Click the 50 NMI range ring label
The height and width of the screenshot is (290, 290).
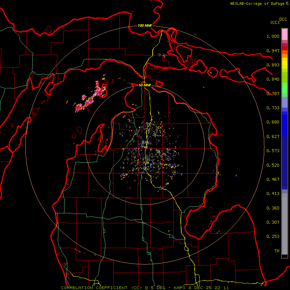coord(145,85)
